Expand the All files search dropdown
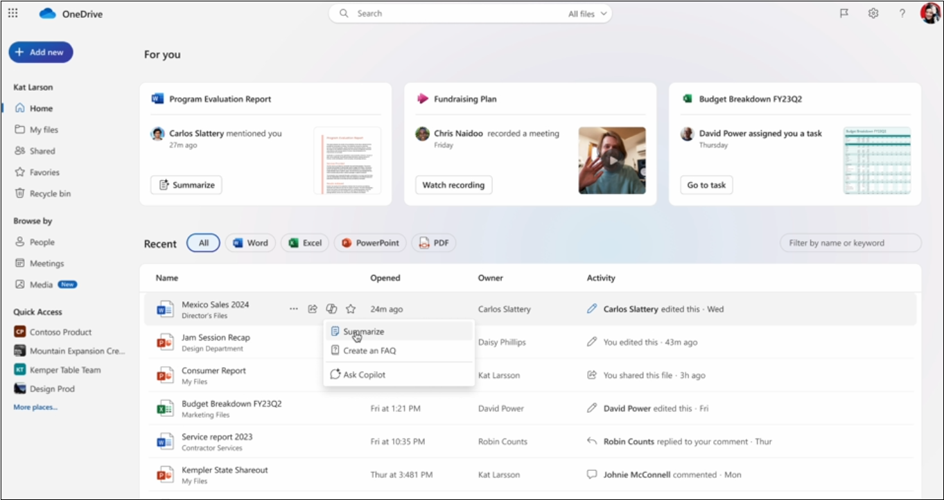This screenshot has width=944, height=500. coord(588,14)
